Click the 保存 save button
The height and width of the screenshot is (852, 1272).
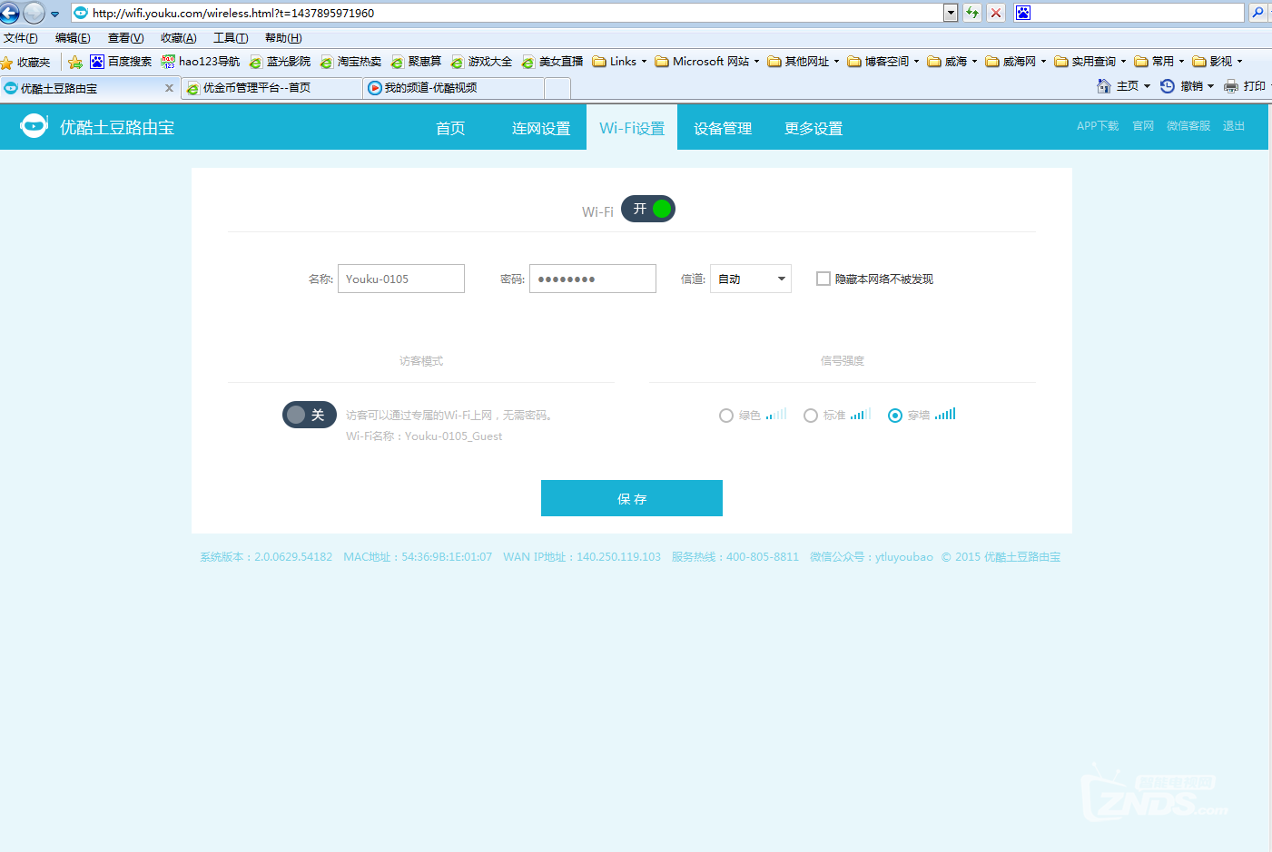click(632, 498)
